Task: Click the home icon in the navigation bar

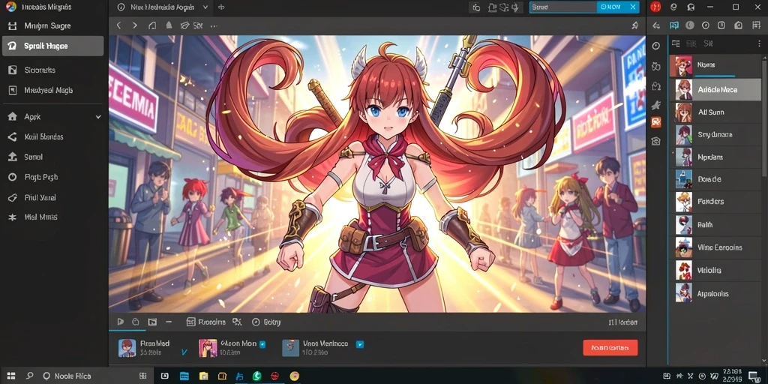Action: click(152, 25)
